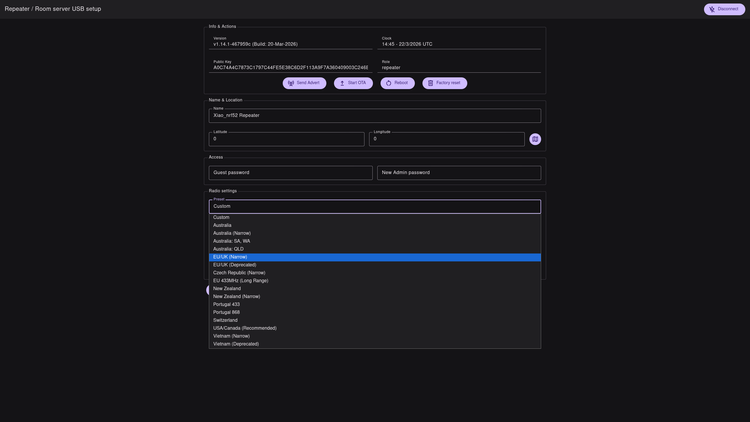Open the Preset dropdown field
The width and height of the screenshot is (750, 422).
point(374,207)
